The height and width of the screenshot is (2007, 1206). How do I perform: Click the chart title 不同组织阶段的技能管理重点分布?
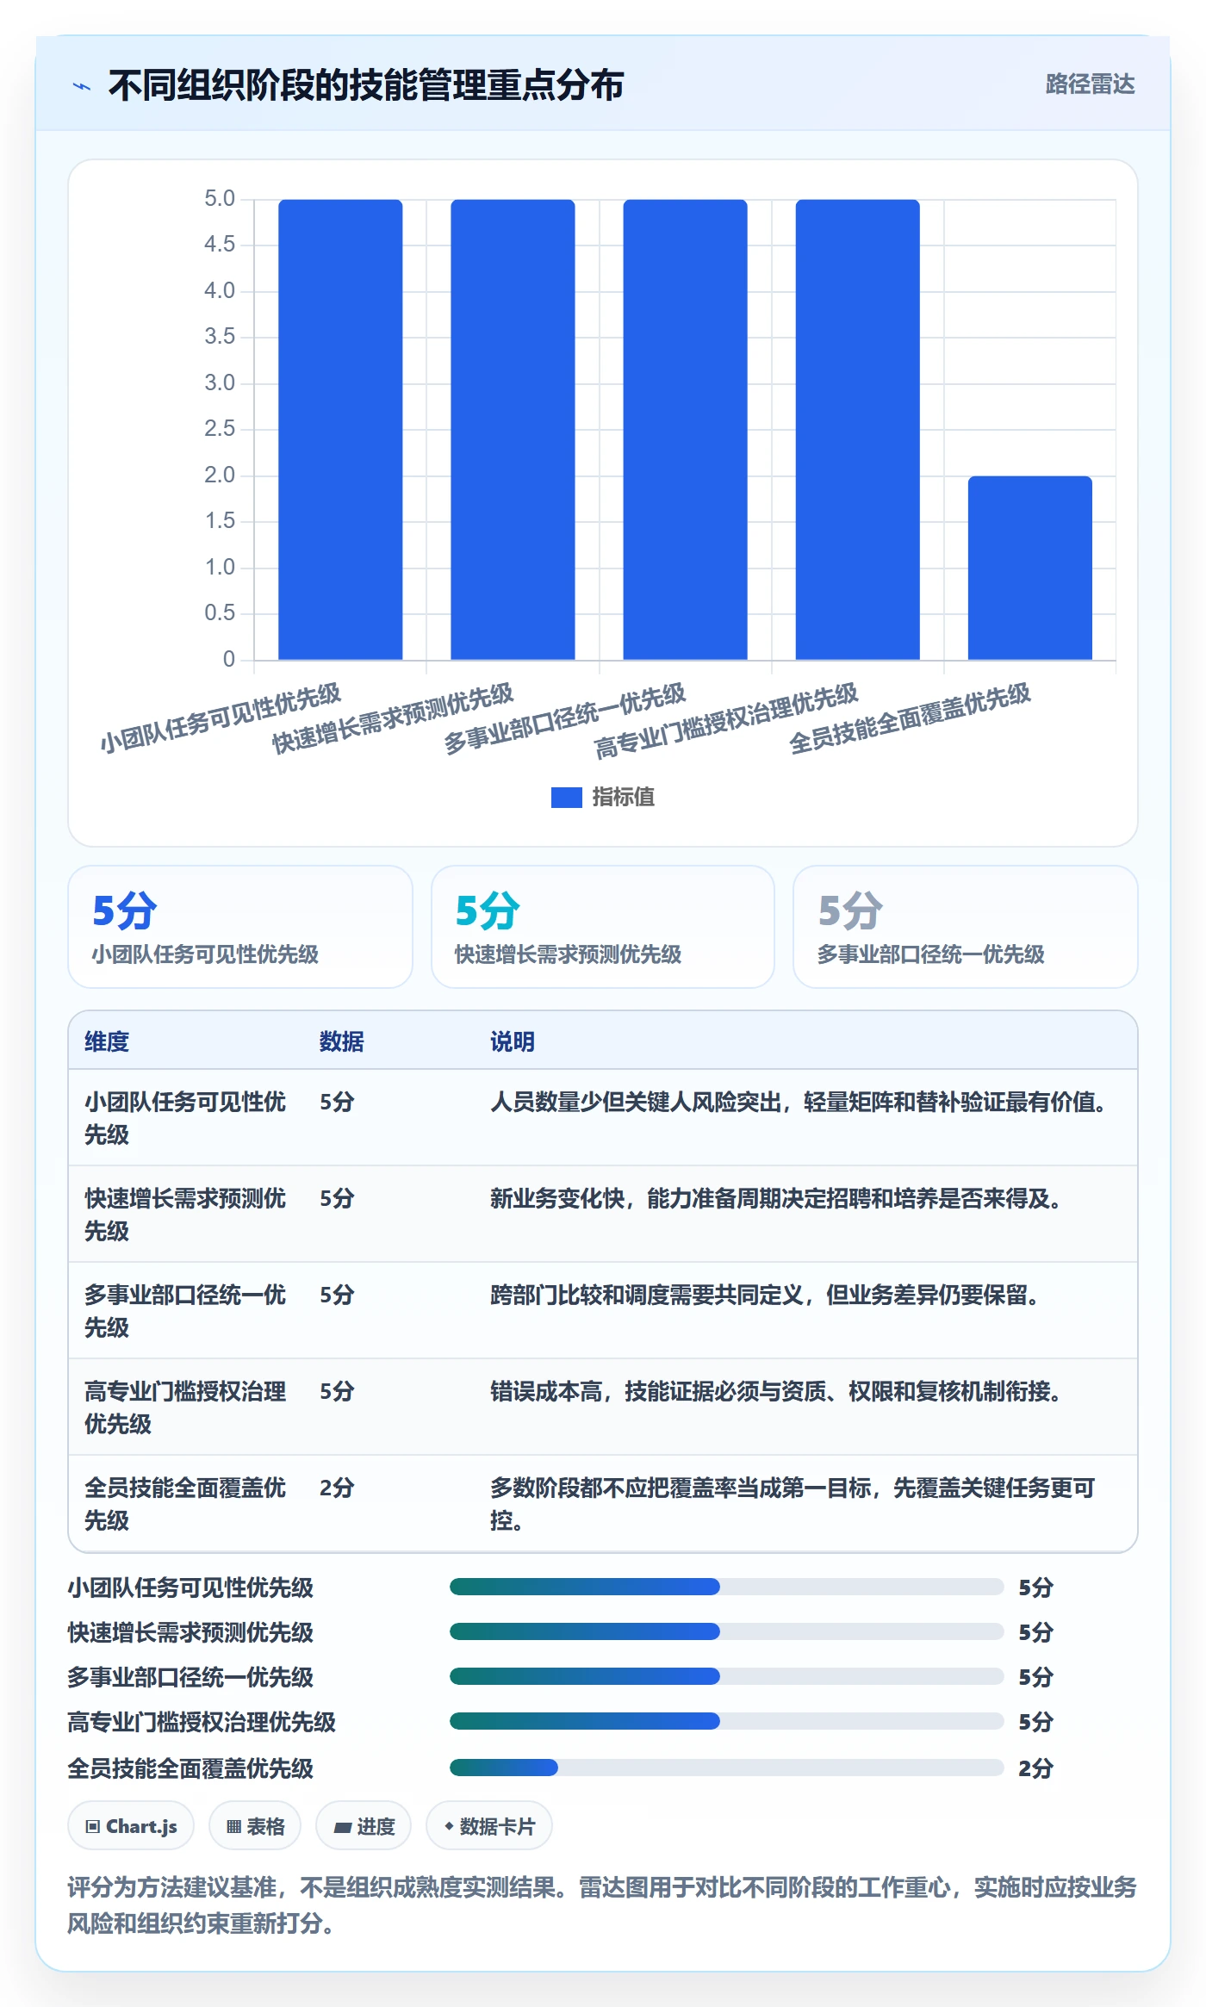(x=366, y=85)
